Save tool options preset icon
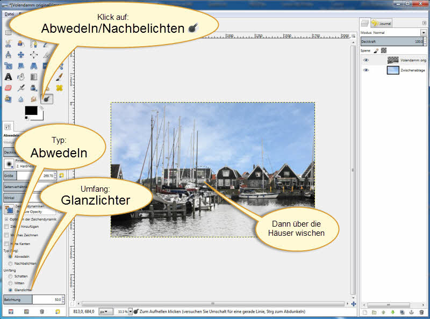Screen dimensions: 430x319 pos(11,311)
